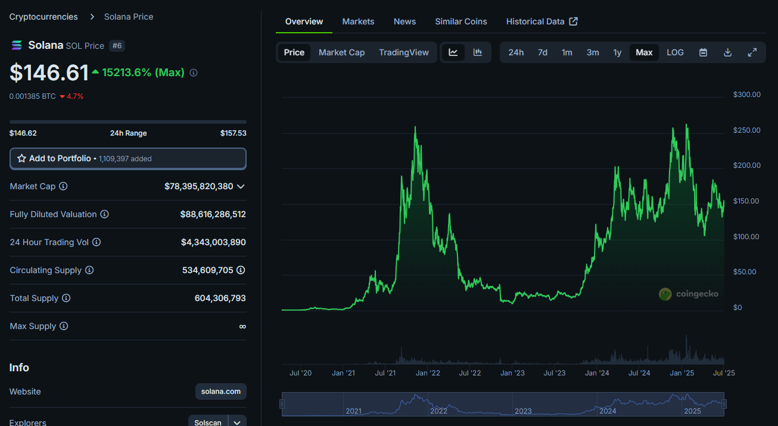Open 24 Hour Trading Vol info icon
Viewport: 778px width, 426px height.
click(x=97, y=242)
